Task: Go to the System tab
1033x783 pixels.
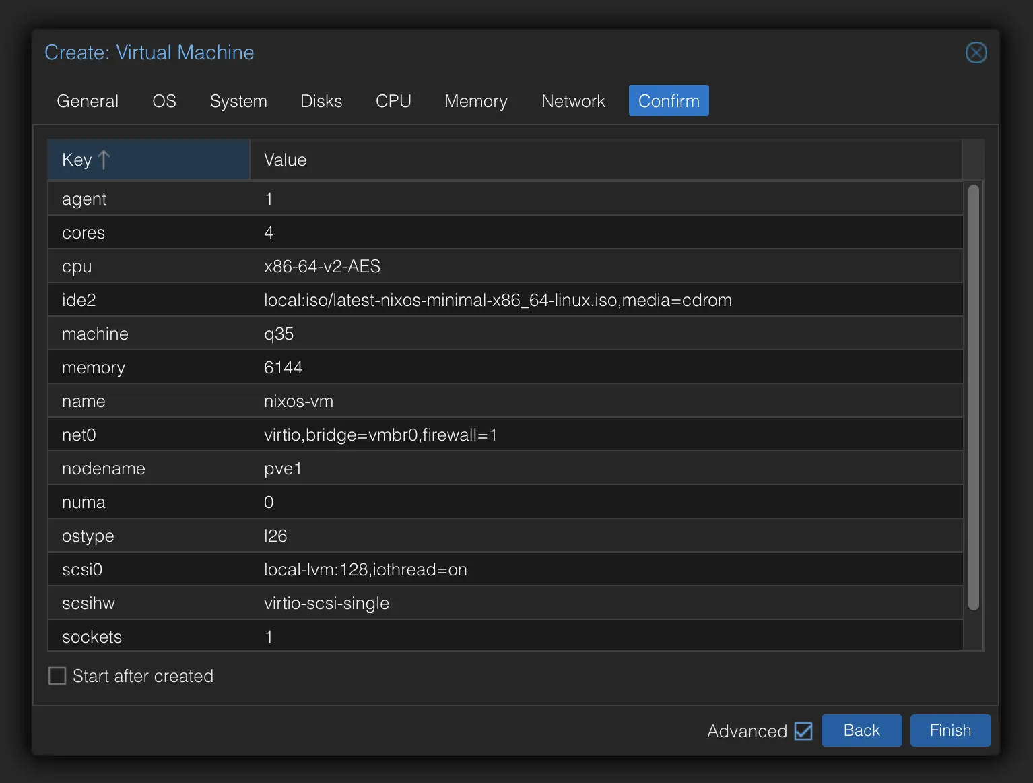Action: pyautogui.click(x=238, y=101)
